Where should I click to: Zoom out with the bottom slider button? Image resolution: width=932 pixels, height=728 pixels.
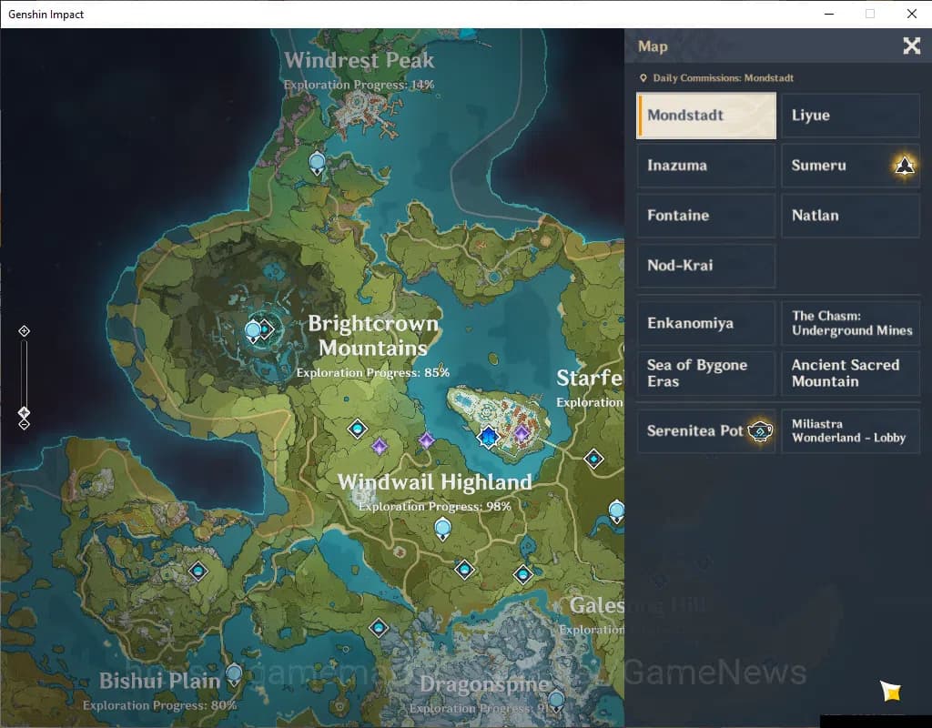pyautogui.click(x=24, y=425)
